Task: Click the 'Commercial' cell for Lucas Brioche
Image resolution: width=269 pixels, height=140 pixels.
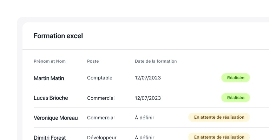Action: [101, 98]
